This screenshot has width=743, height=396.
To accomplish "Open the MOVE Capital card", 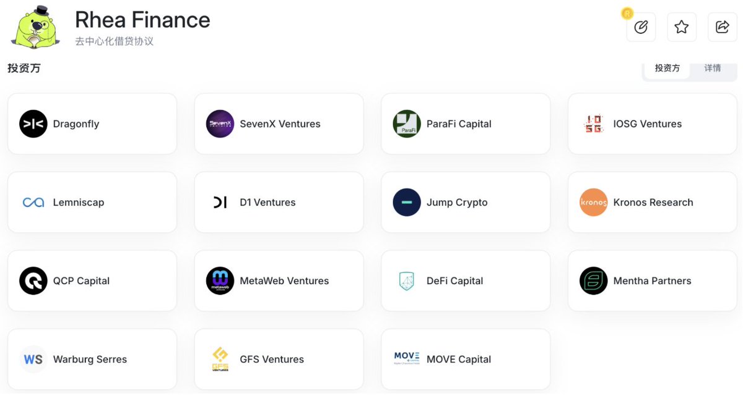I will pyautogui.click(x=466, y=359).
